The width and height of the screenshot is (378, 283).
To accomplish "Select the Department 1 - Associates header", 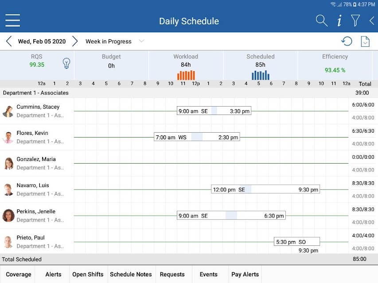I will tap(36, 93).
